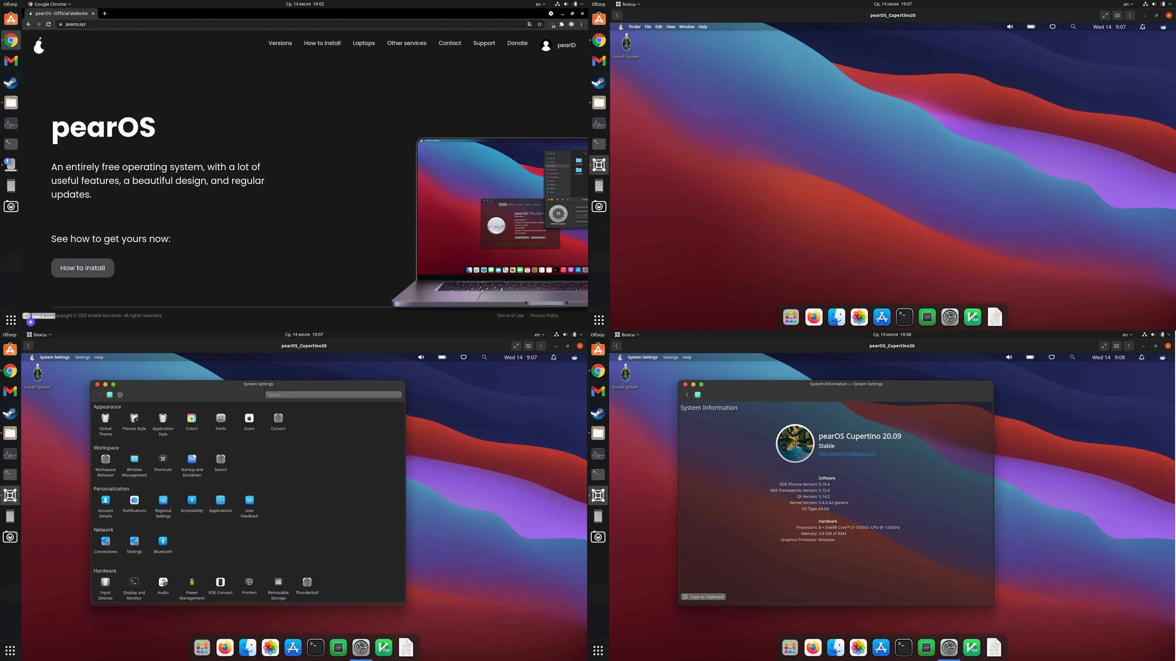Viewport: 1176px width, 661px height.
Task: Click the Donate navigation link
Action: point(517,43)
